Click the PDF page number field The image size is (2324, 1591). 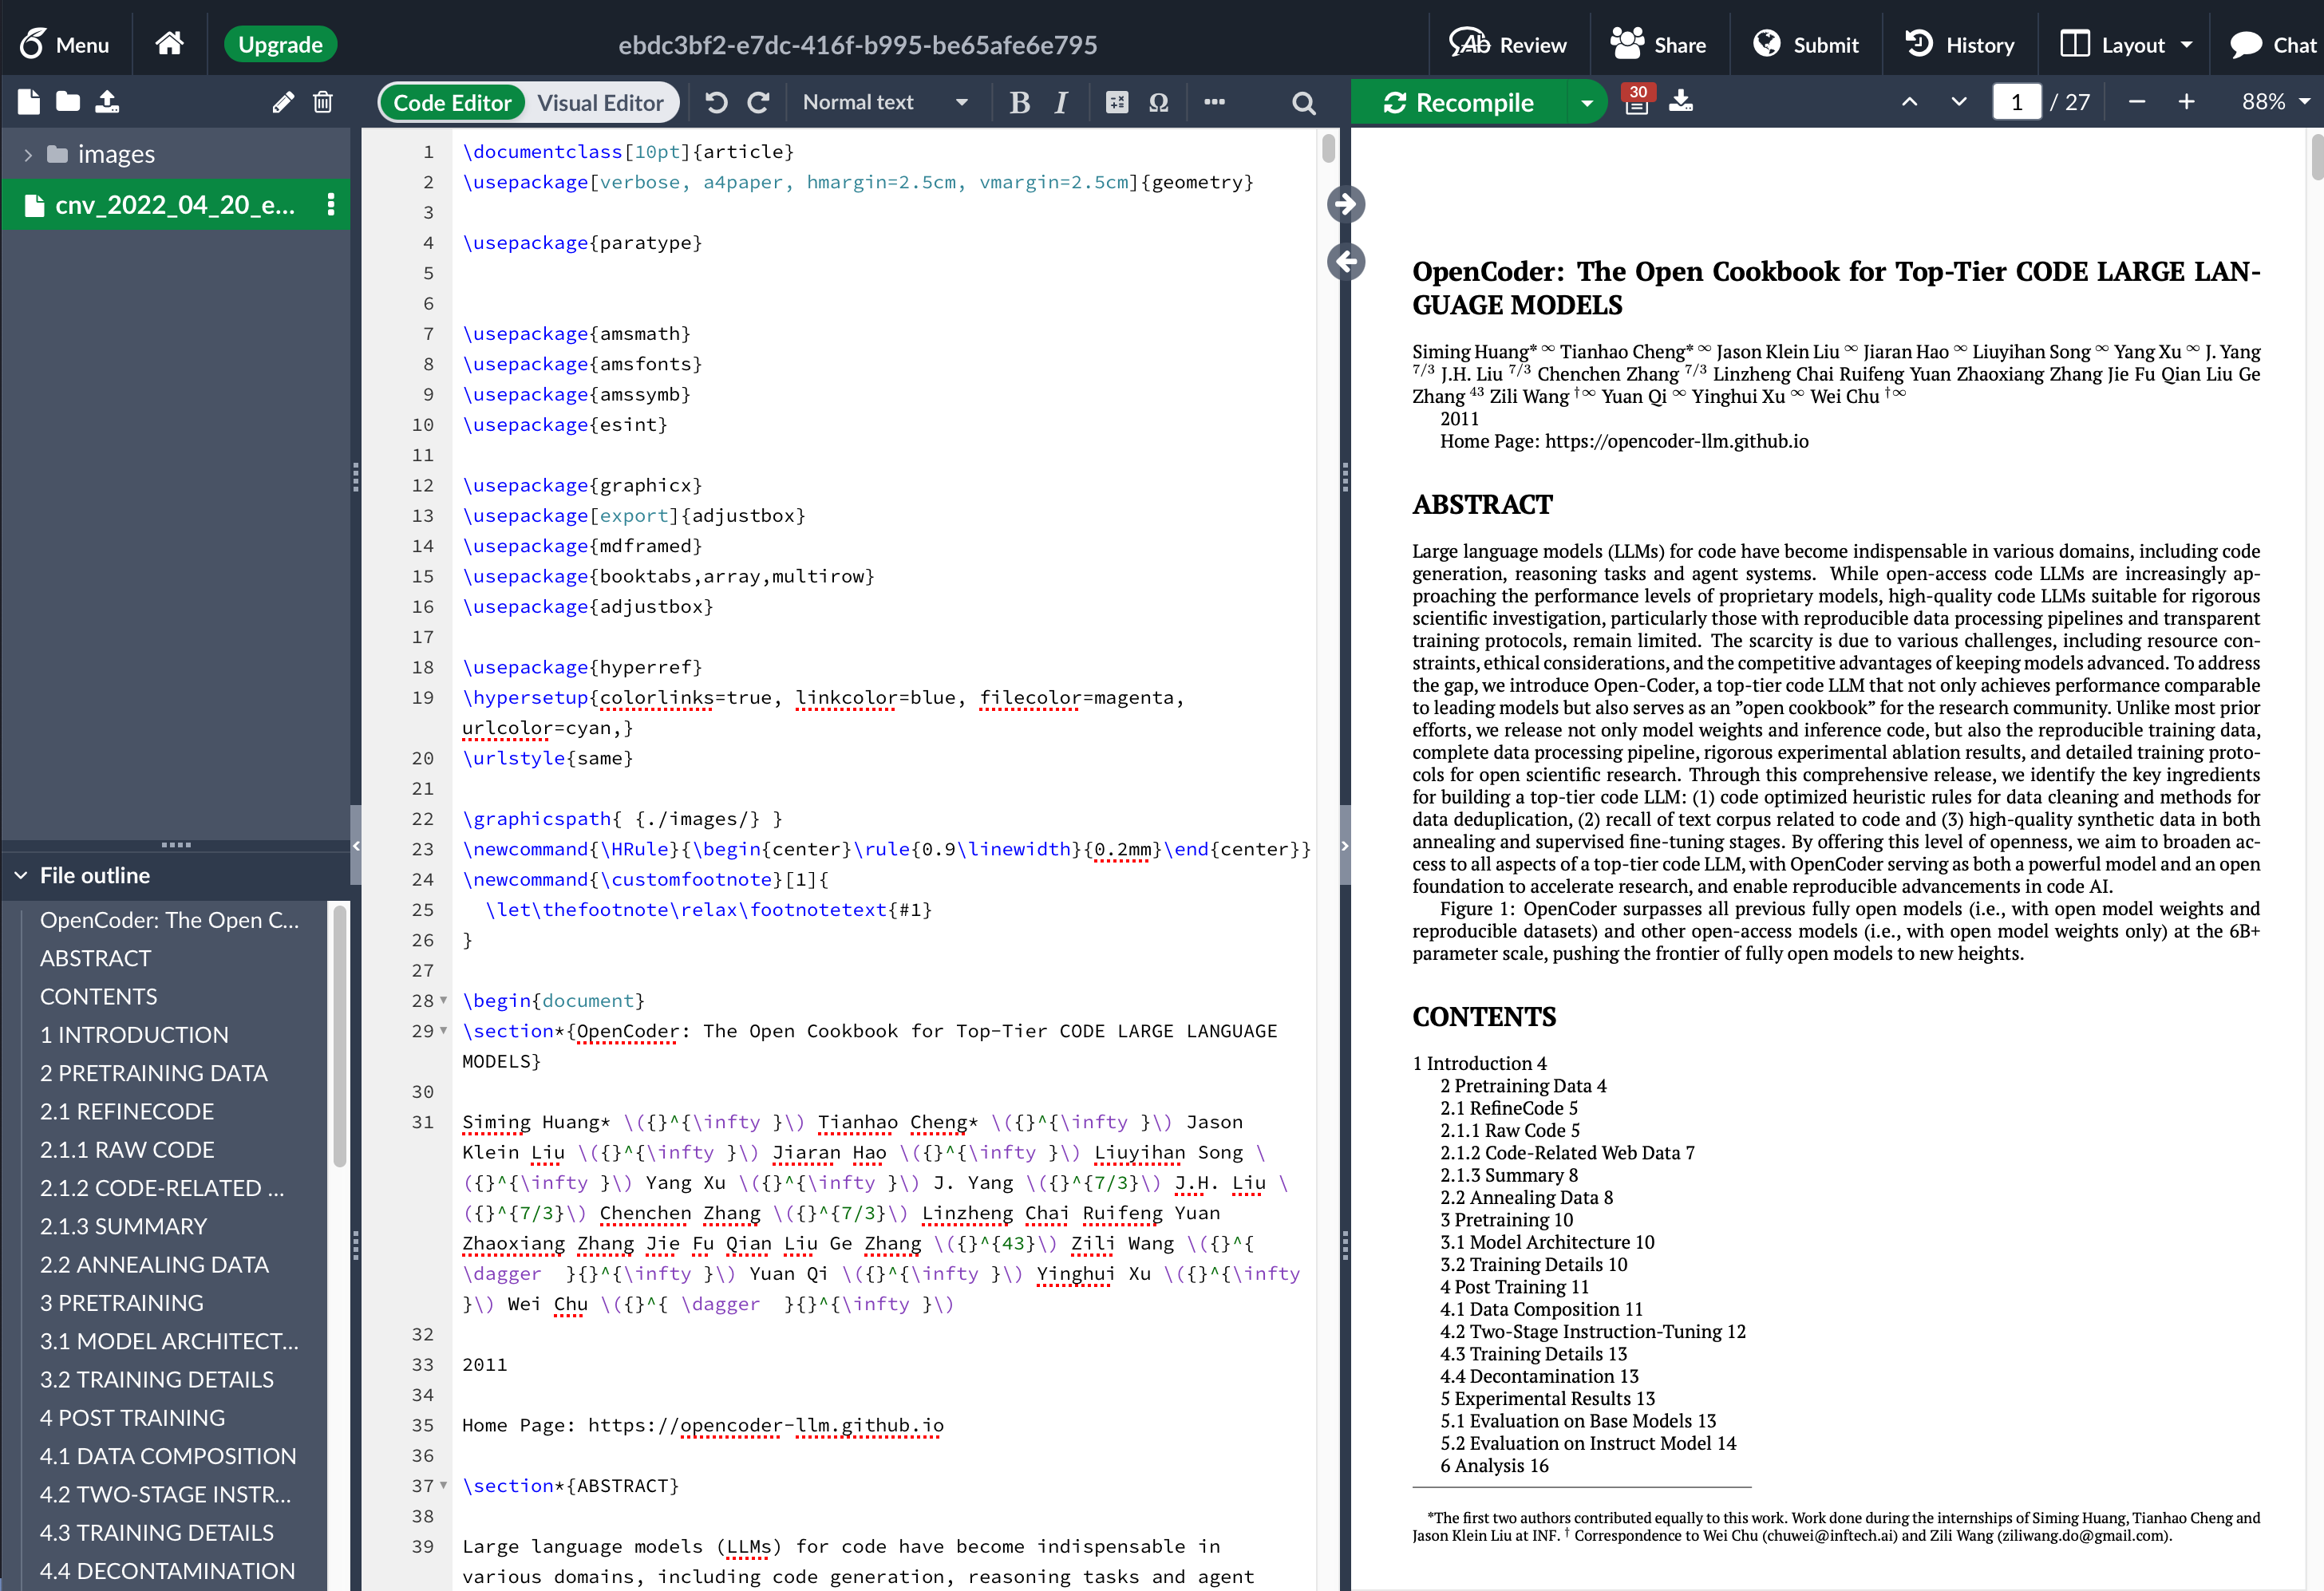click(2016, 102)
